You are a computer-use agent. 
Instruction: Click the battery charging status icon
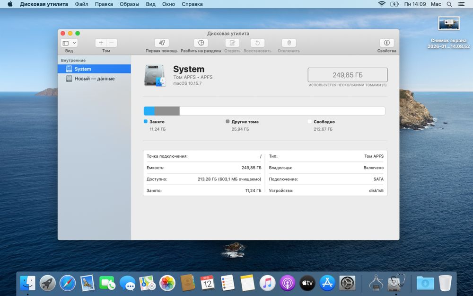pos(394,4)
